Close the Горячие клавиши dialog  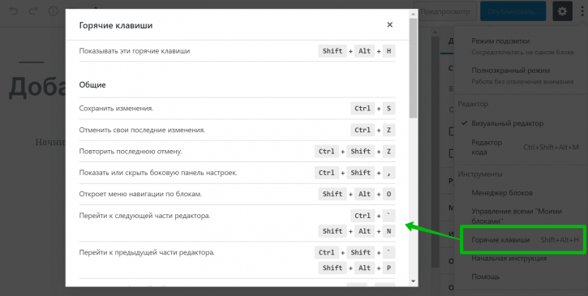tap(389, 25)
